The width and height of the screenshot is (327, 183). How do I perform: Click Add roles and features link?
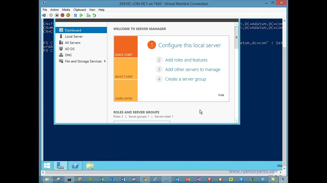click(186, 60)
